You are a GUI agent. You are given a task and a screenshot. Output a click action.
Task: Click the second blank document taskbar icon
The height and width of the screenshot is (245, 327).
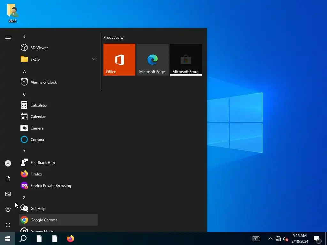click(55, 239)
